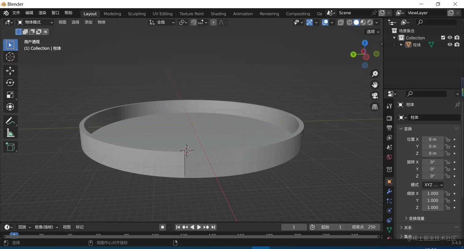Screen dimensions: 464x249
Task: Switch to wireframe viewport shading
Action: tap(350, 22)
